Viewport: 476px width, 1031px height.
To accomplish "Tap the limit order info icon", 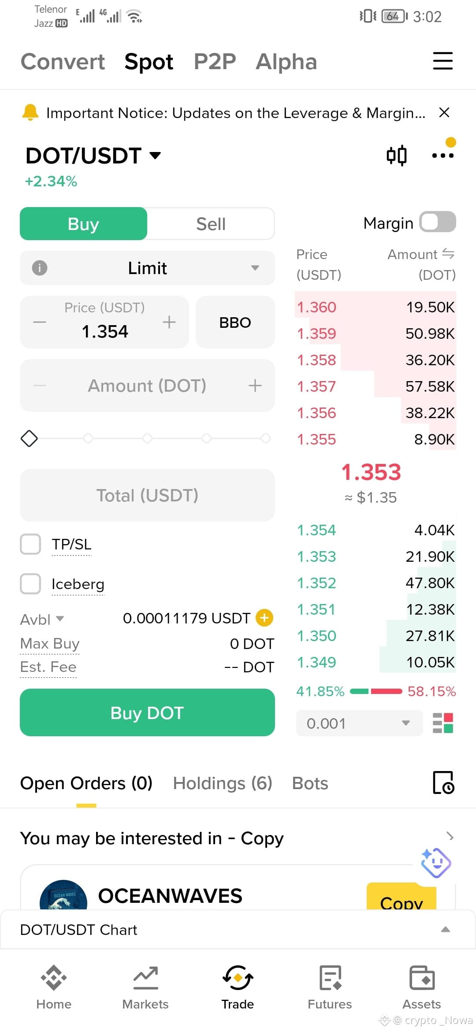I will [x=40, y=267].
